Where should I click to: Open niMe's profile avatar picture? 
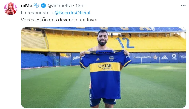point(11,9)
